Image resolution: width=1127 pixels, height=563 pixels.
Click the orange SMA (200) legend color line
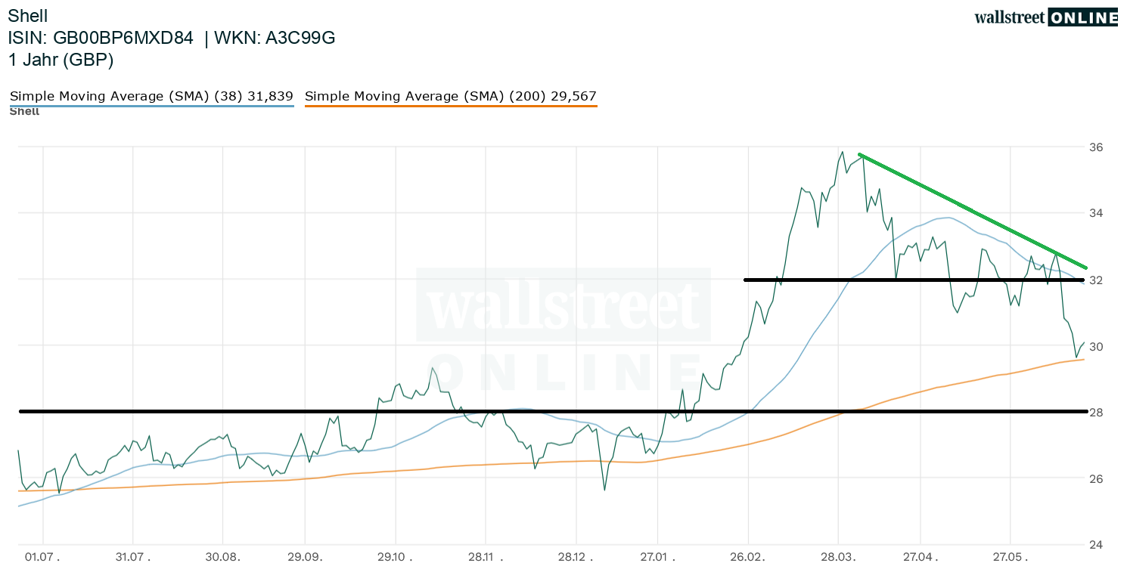451,106
